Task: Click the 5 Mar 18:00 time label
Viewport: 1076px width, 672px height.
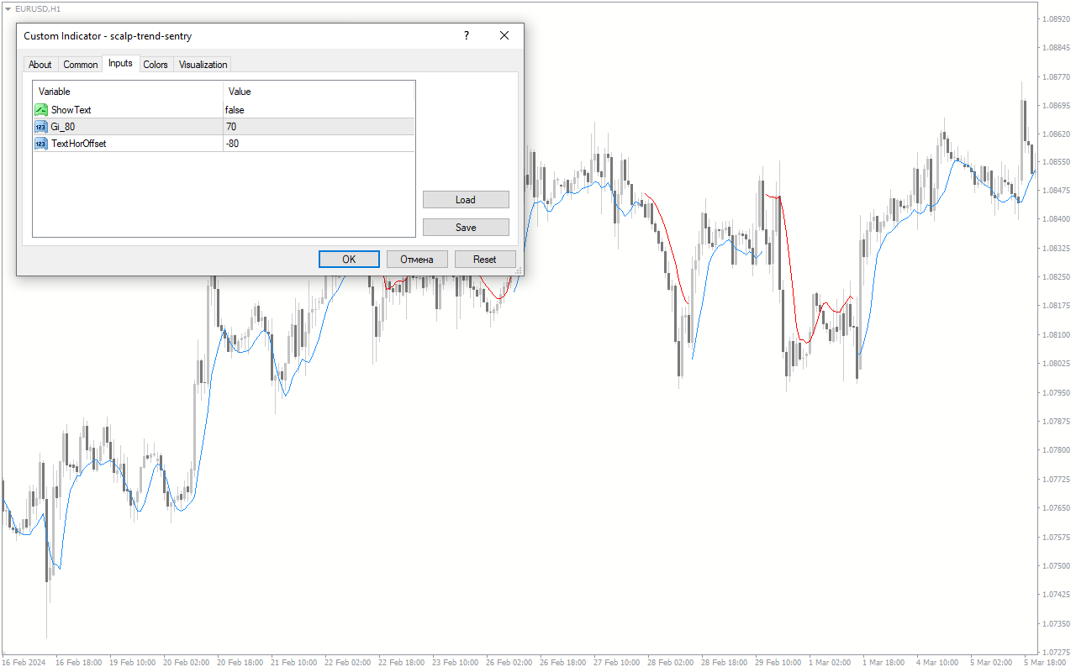Action: [x=1045, y=663]
